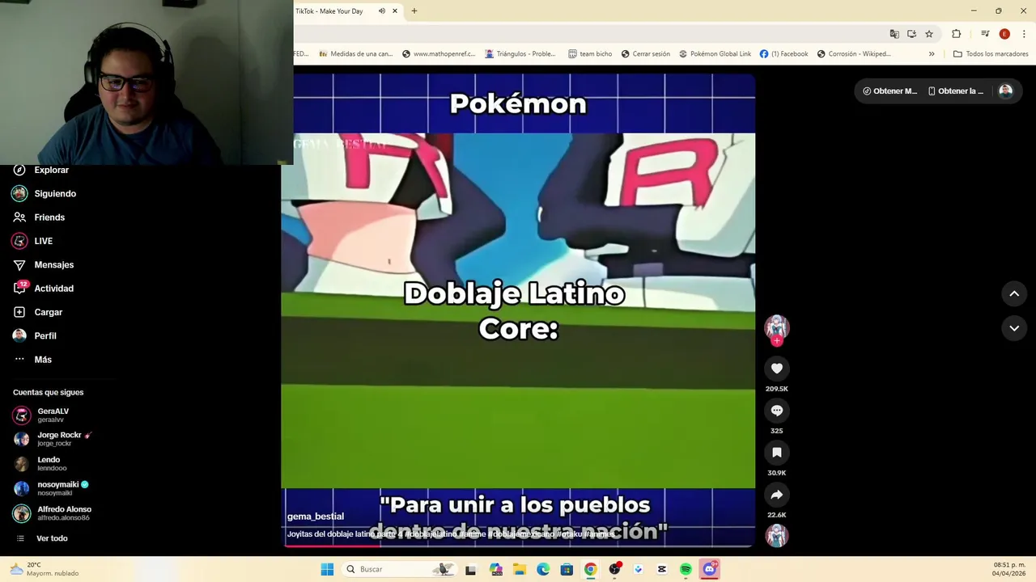The height and width of the screenshot is (582, 1036).
Task: Open www.mathopenref bookmark
Action: [x=437, y=54]
